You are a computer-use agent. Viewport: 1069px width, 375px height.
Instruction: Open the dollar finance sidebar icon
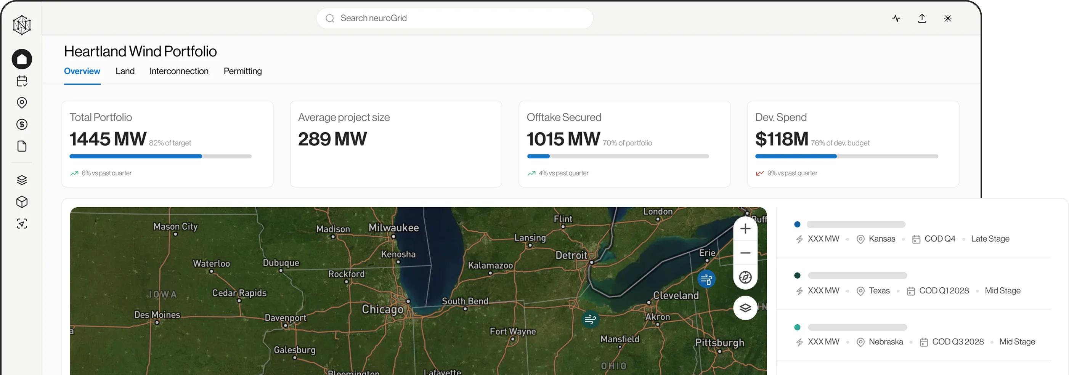(x=22, y=125)
